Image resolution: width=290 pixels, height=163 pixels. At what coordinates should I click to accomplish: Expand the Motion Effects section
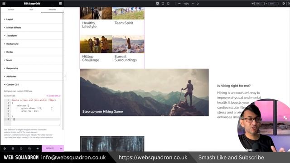[x=32, y=28]
